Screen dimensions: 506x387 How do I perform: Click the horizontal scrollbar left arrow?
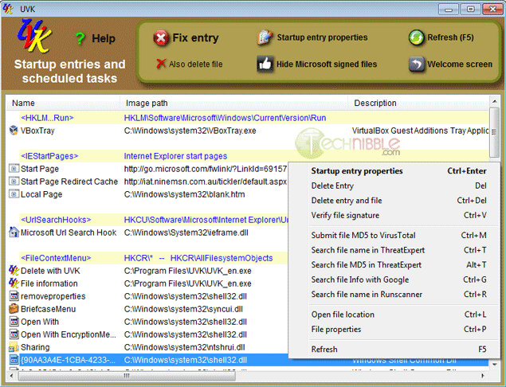click(x=12, y=376)
